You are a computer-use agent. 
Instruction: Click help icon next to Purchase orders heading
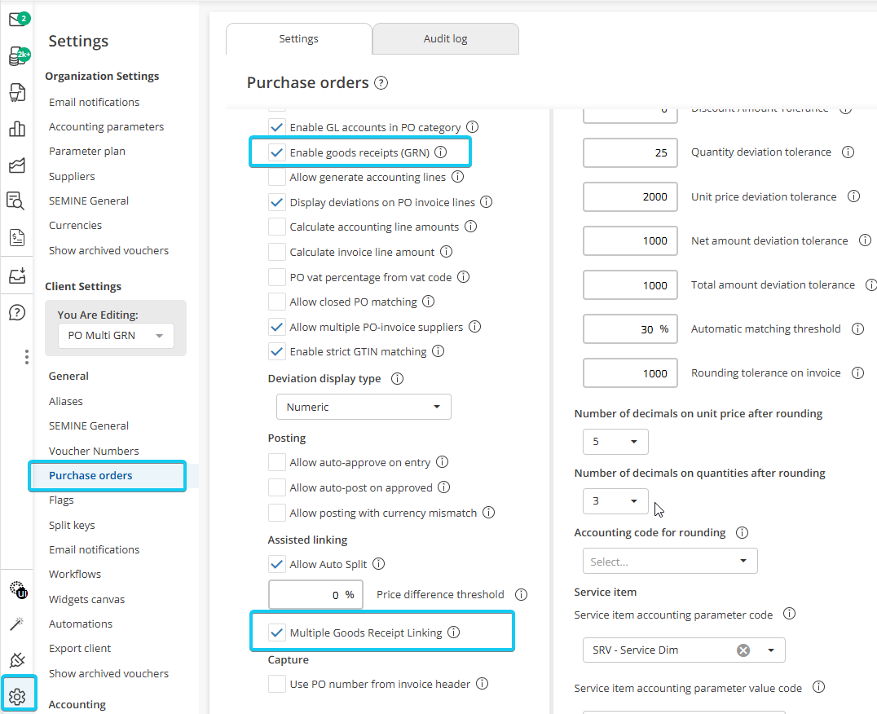(x=381, y=83)
